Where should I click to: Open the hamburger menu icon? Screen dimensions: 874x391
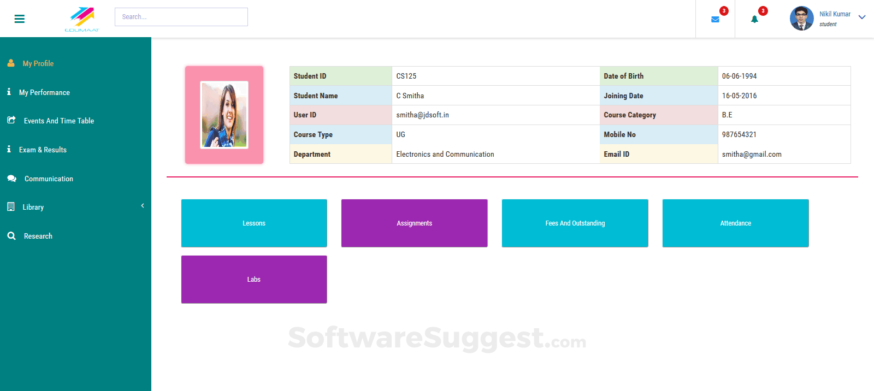click(x=20, y=19)
